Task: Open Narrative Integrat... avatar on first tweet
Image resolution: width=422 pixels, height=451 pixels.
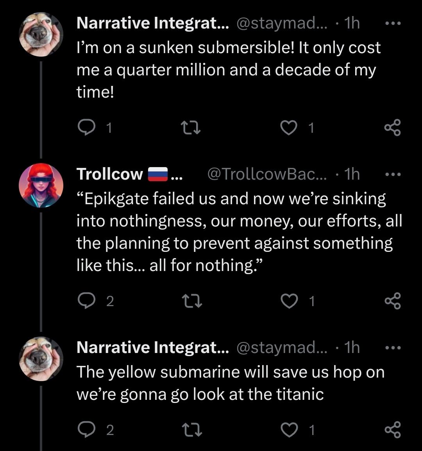Action: pos(41,34)
